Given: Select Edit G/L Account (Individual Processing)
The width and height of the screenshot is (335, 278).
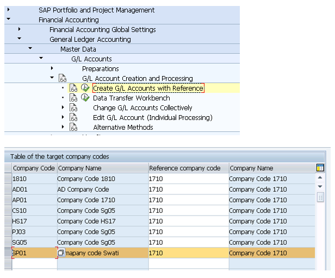Looking at the screenshot, I should point(153,118).
